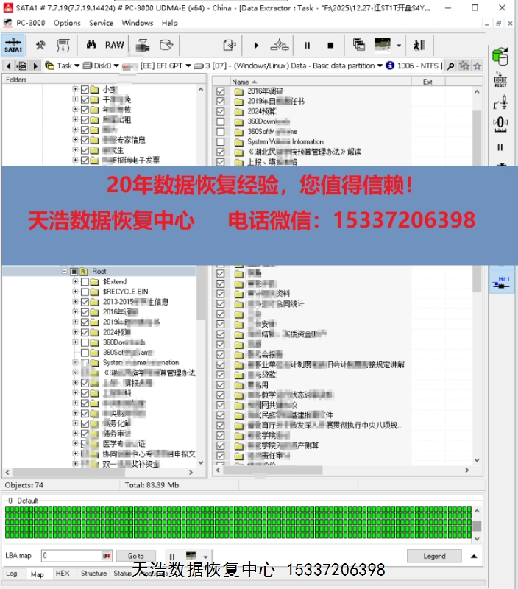Click the Hd 1 drive icon
Viewport: 518px width, 589px height.
click(503, 282)
